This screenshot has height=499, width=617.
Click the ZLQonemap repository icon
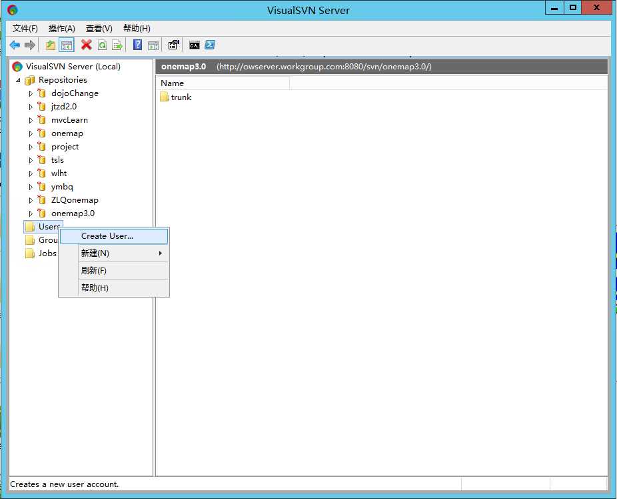click(42, 200)
